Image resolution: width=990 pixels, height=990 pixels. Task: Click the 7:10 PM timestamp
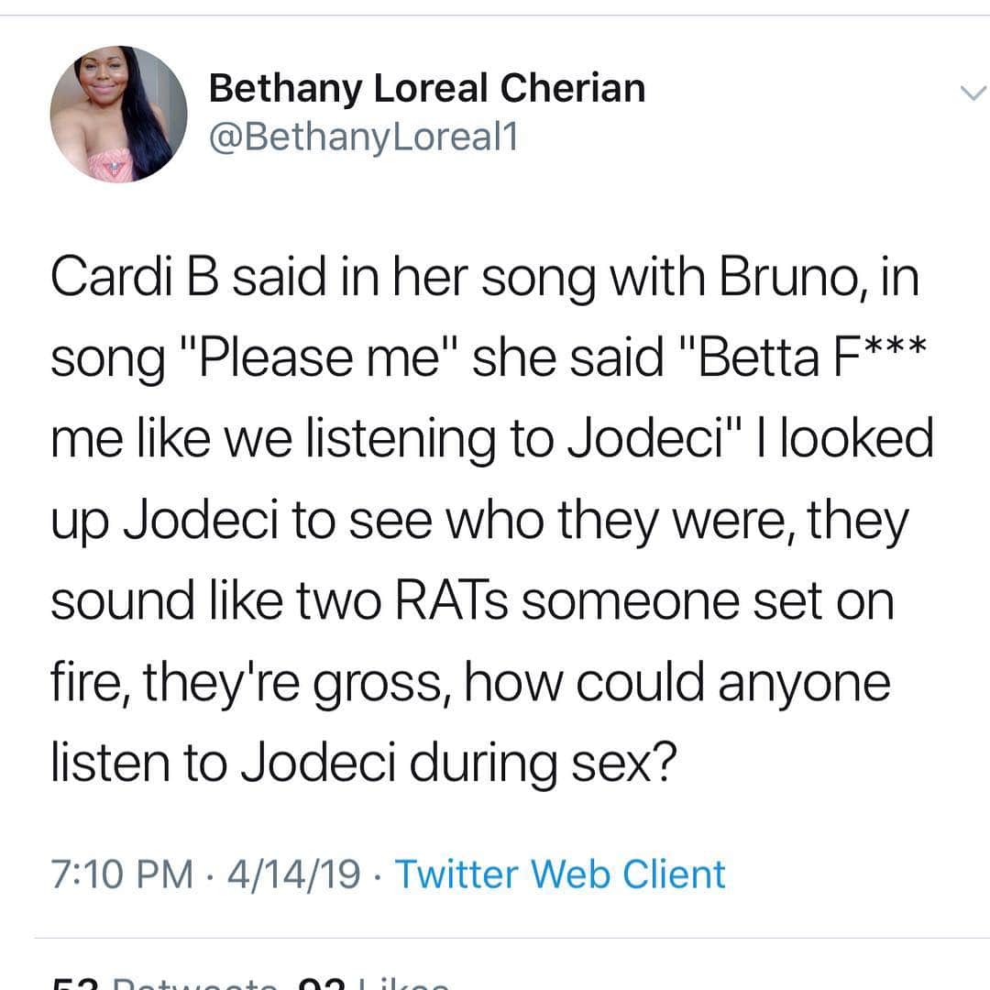tap(122, 874)
